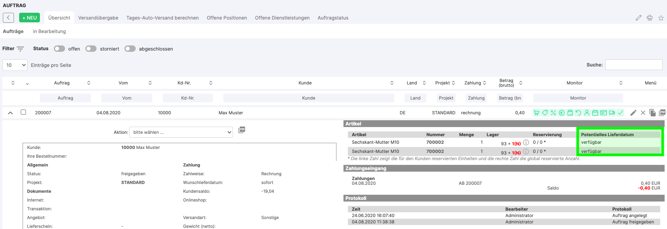Enable the 'storniert' status filter
Viewport: 667px width, 229px height.
(x=91, y=49)
